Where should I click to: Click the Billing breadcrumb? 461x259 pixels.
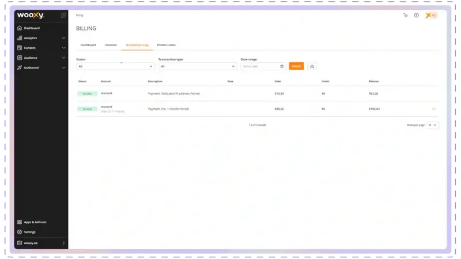coord(80,16)
